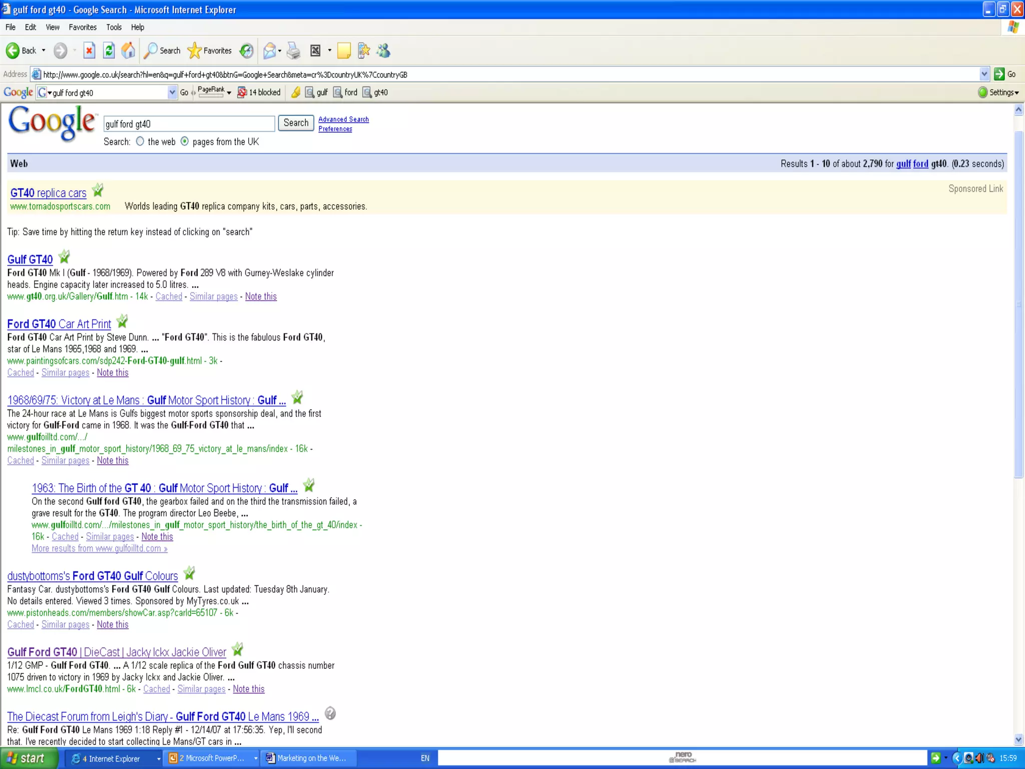This screenshot has height=769, width=1025.
Task: Select 'the web' radio option
Action: tap(140, 142)
